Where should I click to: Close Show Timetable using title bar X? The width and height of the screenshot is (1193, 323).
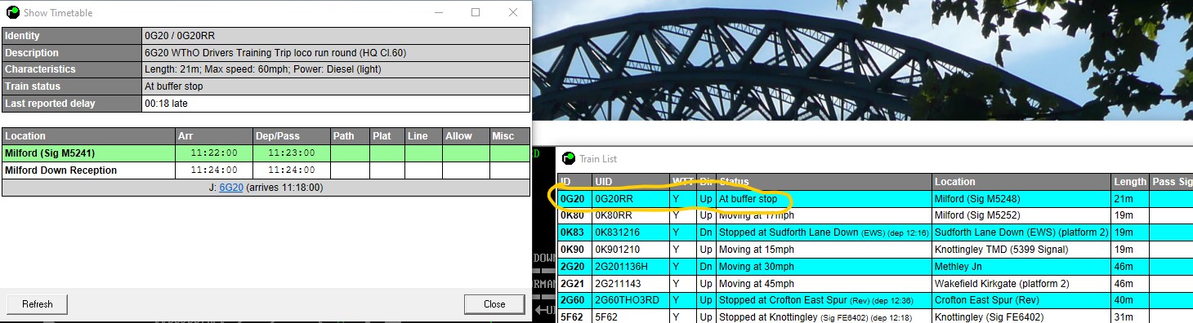click(513, 13)
